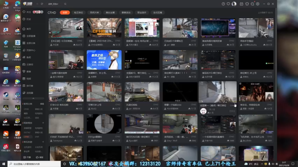This screenshot has width=298, height=167.
Task: Click 编辑 next to 常用分类
Action: click(42, 104)
